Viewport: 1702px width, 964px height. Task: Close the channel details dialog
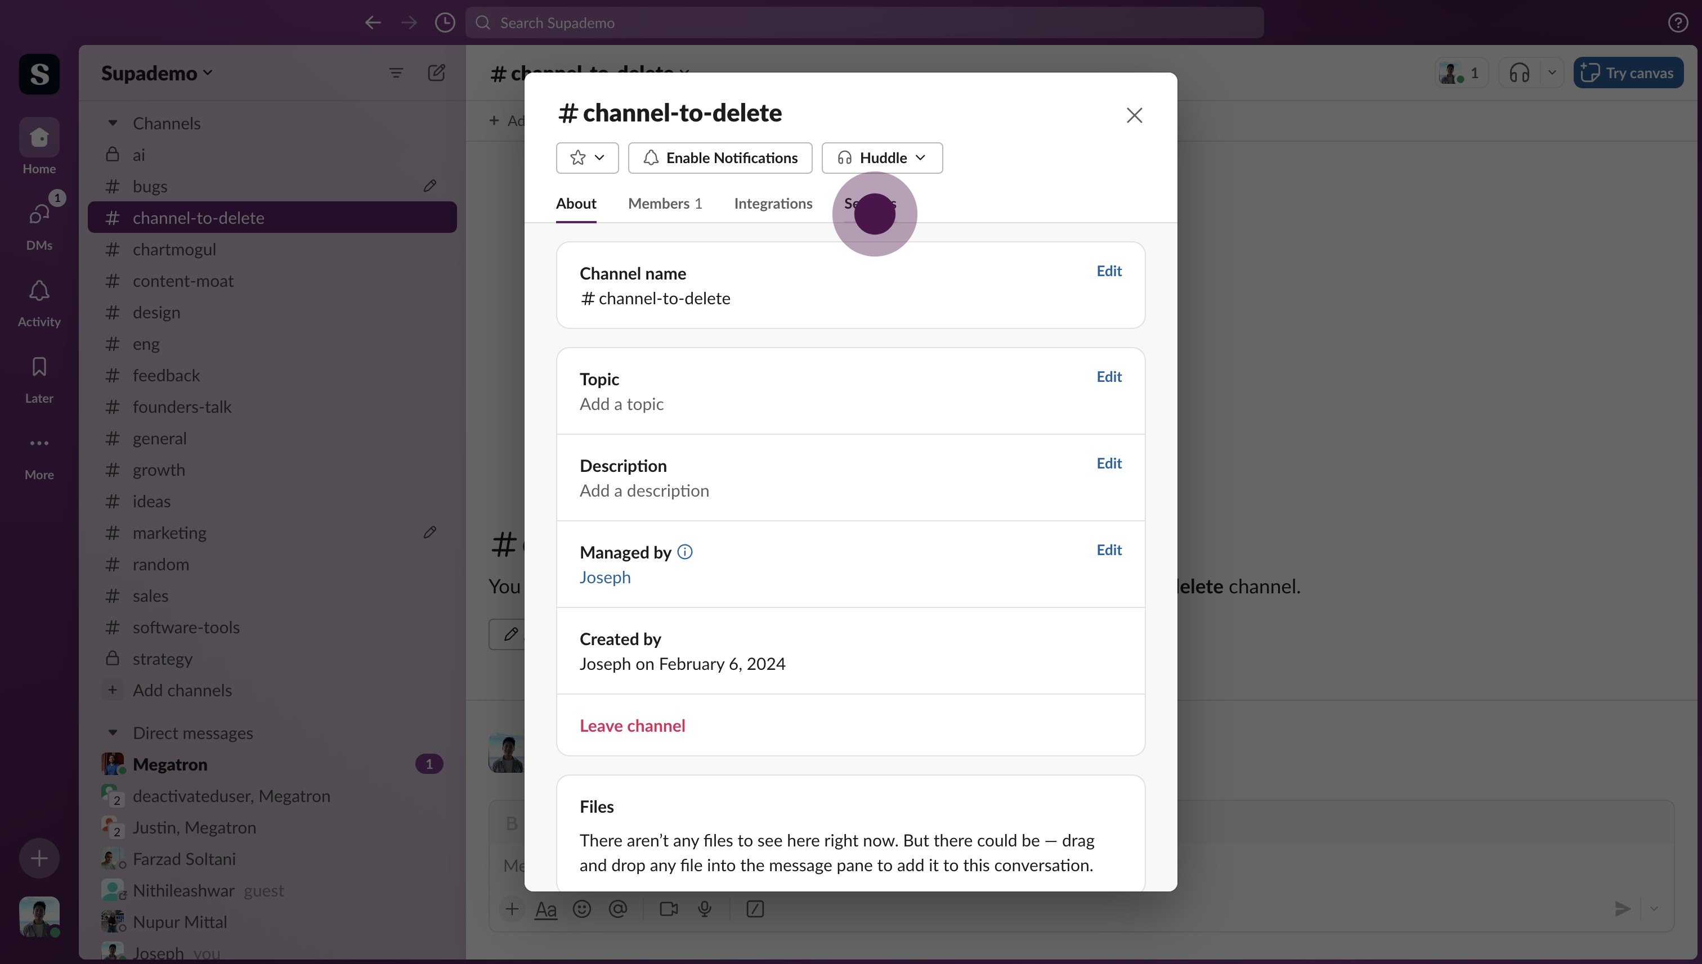(1134, 115)
